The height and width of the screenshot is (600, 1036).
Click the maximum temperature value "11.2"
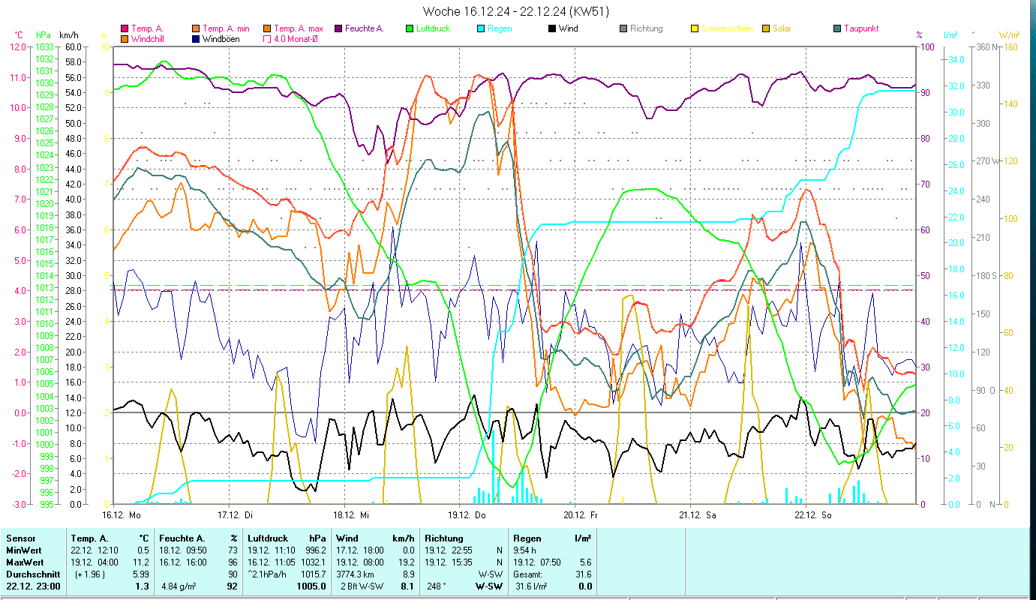142,562
